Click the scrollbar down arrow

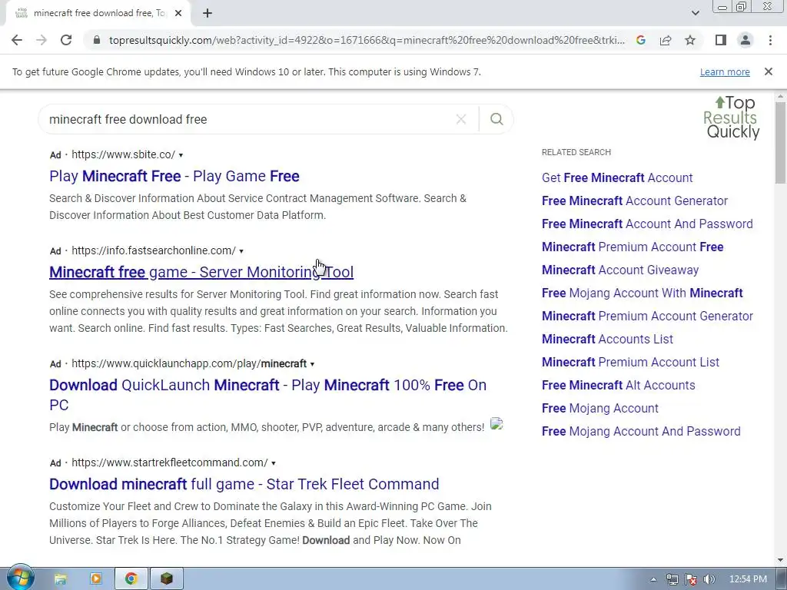(x=781, y=560)
